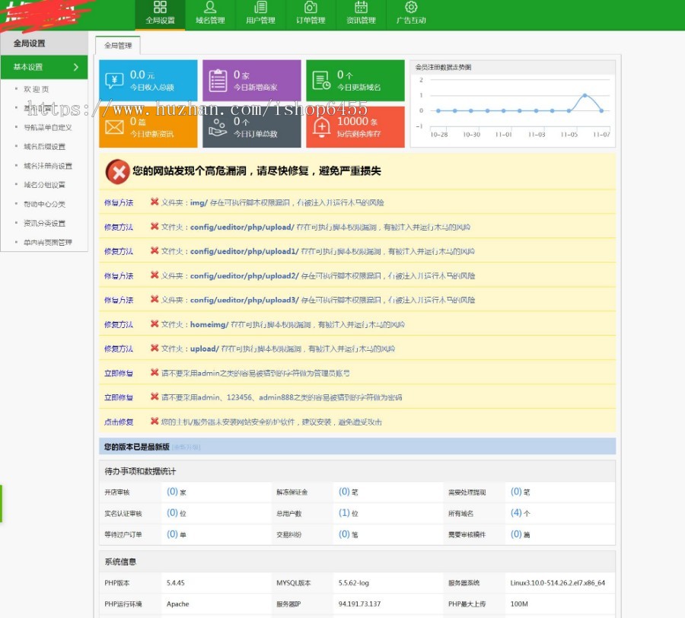685x618 pixels.
Task: Click the 今日新增商家 purple stat tile
Action: tap(251, 81)
